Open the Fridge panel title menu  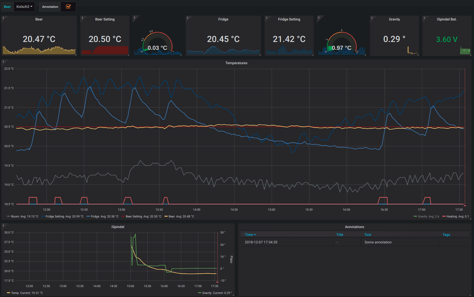223,19
